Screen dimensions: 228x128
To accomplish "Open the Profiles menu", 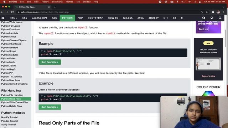I will (x=69, y=2).
